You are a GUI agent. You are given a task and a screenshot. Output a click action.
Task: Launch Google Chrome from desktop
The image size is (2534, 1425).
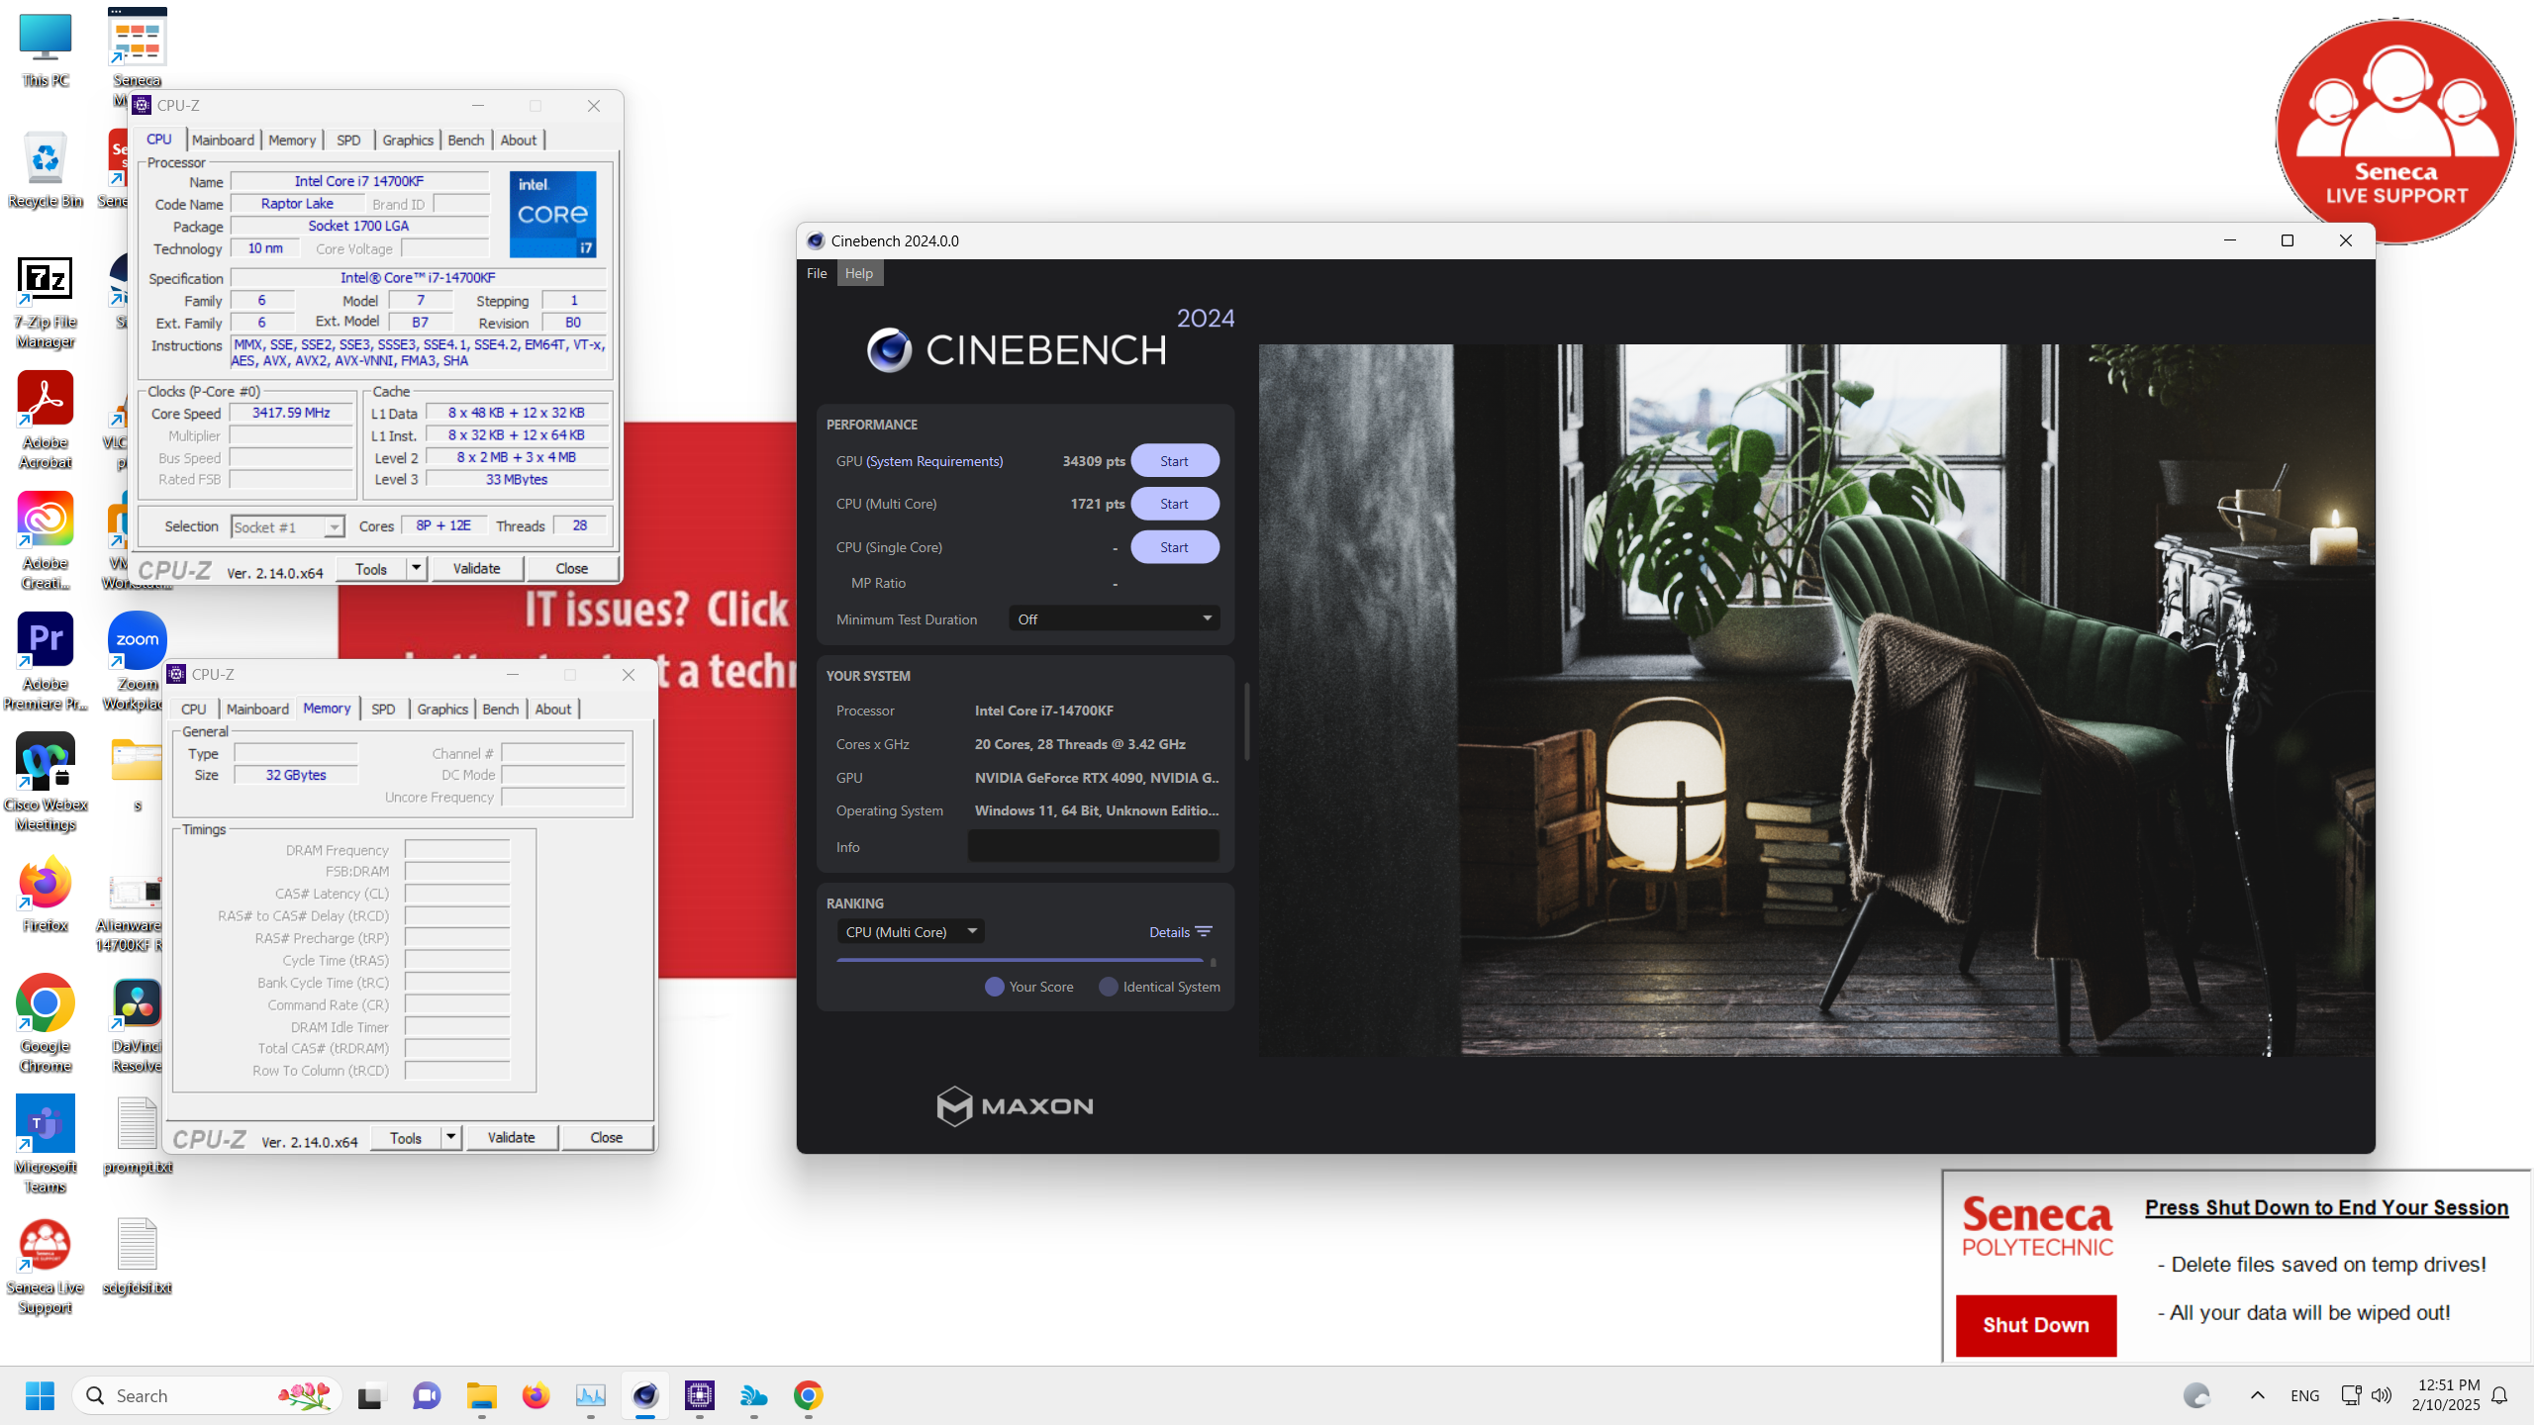pos(46,1024)
